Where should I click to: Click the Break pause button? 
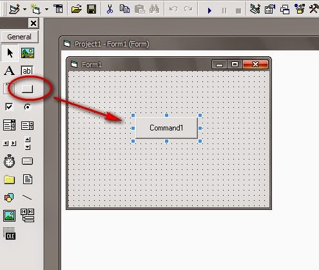[x=224, y=10]
